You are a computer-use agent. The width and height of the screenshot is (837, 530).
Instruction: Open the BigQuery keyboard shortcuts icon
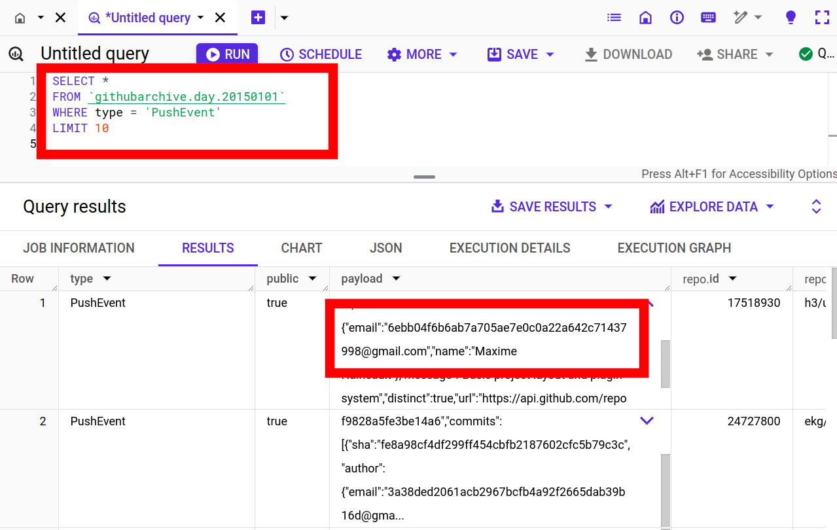coord(708,18)
